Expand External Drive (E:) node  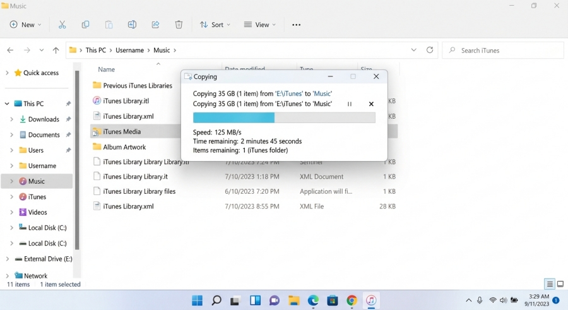(7, 259)
